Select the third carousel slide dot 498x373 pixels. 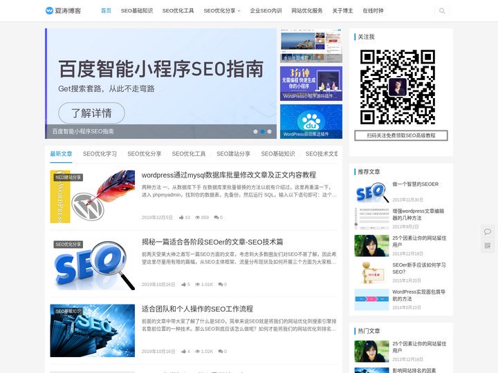tap(269, 131)
